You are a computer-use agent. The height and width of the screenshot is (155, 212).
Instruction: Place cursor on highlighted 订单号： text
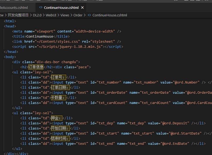[x=58, y=77]
